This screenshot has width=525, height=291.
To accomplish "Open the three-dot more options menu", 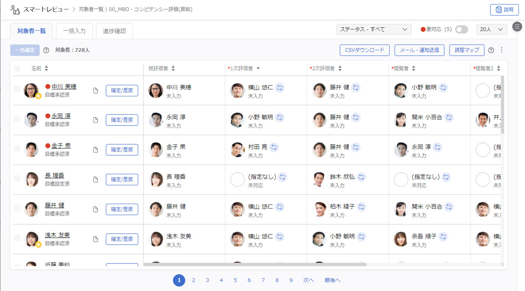I will [x=501, y=50].
